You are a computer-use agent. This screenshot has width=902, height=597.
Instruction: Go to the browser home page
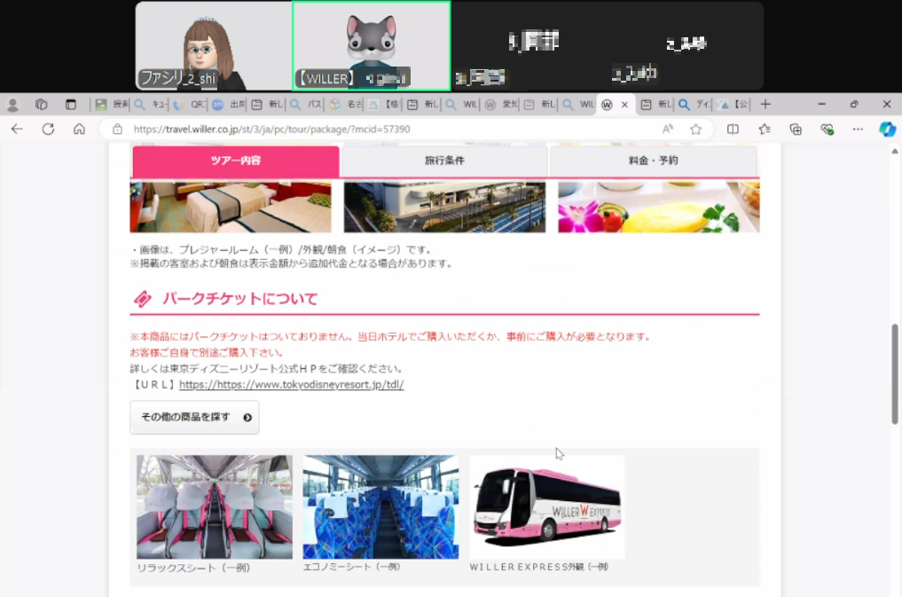(80, 130)
